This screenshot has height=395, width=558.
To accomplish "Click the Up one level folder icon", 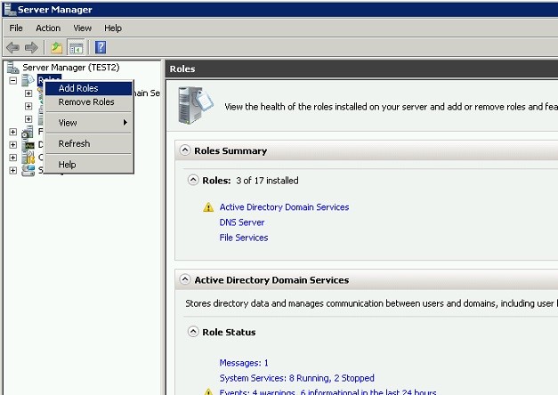I will (57, 47).
